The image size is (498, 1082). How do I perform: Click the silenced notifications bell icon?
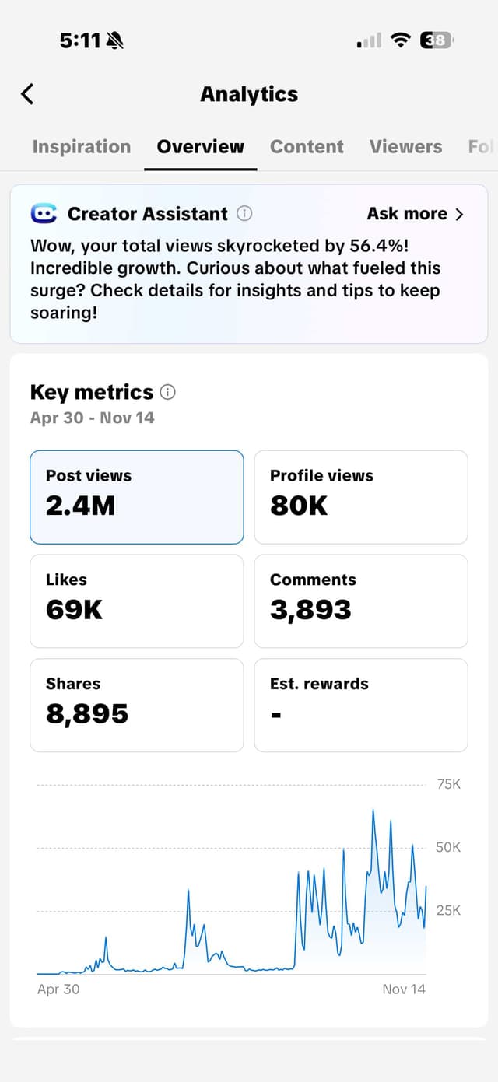pyautogui.click(x=116, y=39)
